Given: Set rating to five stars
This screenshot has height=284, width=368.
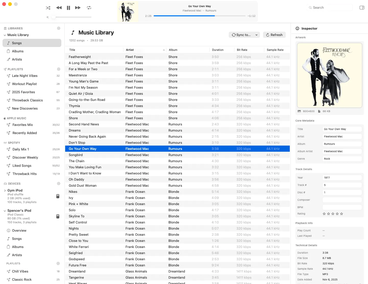Looking at the screenshot, I should coord(342,214).
